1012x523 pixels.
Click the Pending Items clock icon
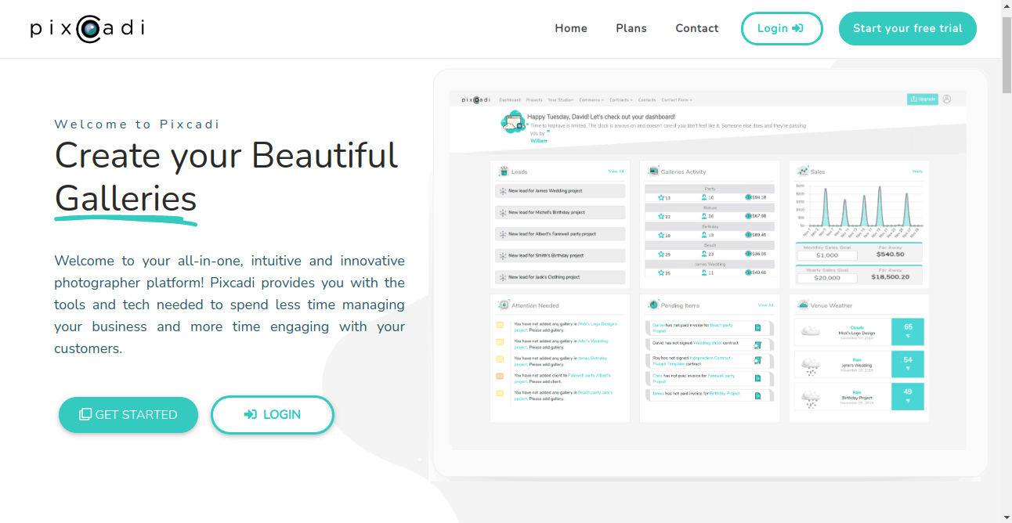653,305
